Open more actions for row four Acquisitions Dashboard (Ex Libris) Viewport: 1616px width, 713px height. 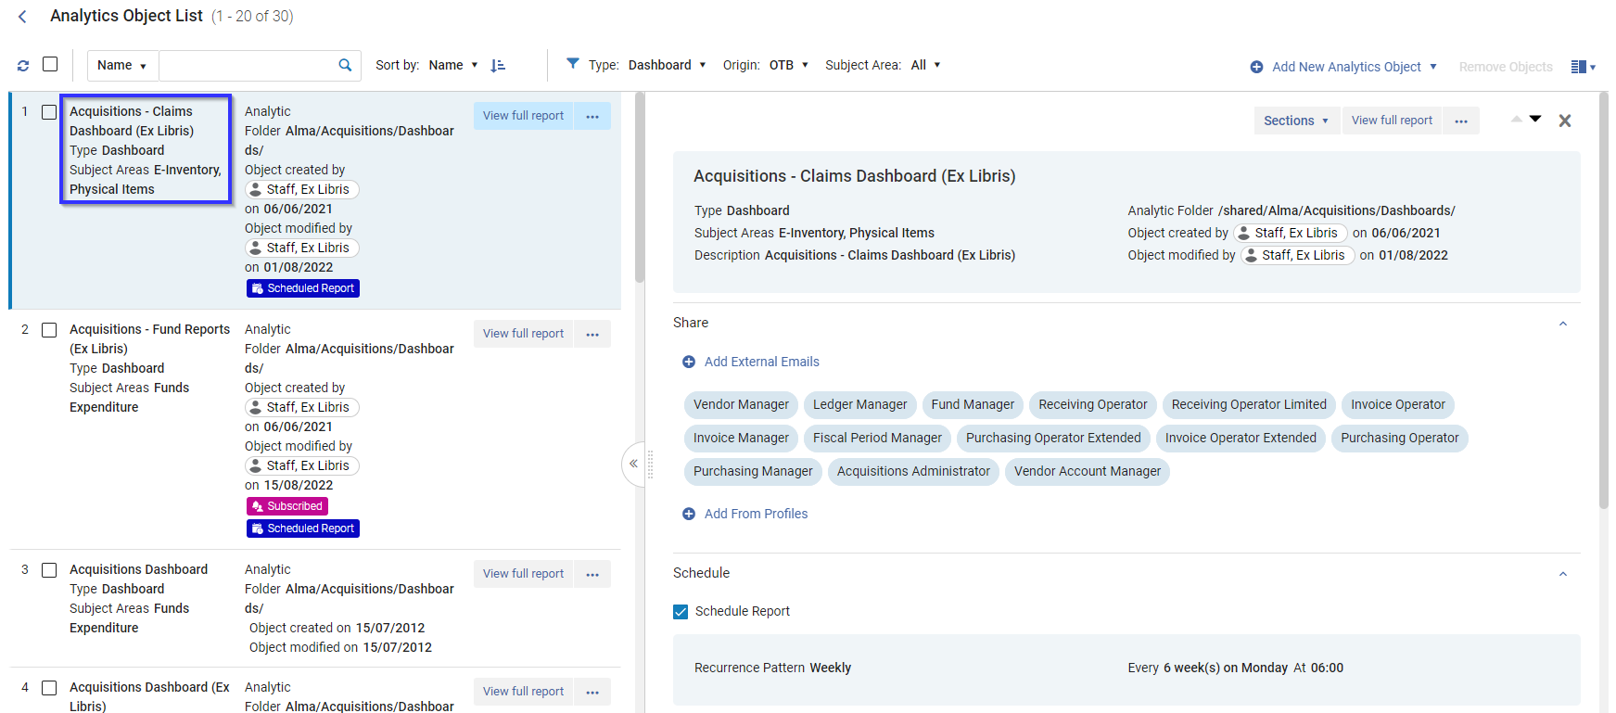(592, 692)
